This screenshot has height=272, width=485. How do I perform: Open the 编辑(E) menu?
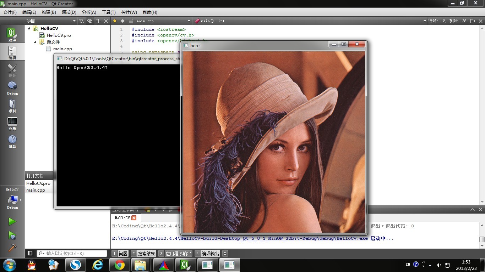point(29,12)
